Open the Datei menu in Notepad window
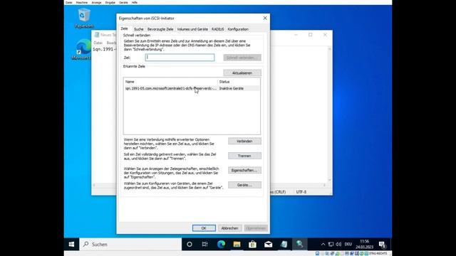 click(x=98, y=43)
